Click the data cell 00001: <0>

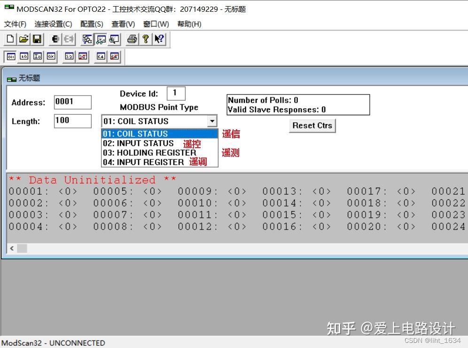[x=43, y=191]
